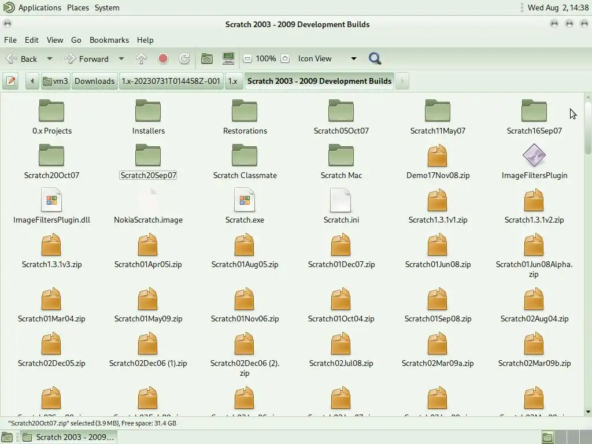This screenshot has width=592, height=444.
Task: Open the Icon View mode dropdown
Action: coord(327,58)
